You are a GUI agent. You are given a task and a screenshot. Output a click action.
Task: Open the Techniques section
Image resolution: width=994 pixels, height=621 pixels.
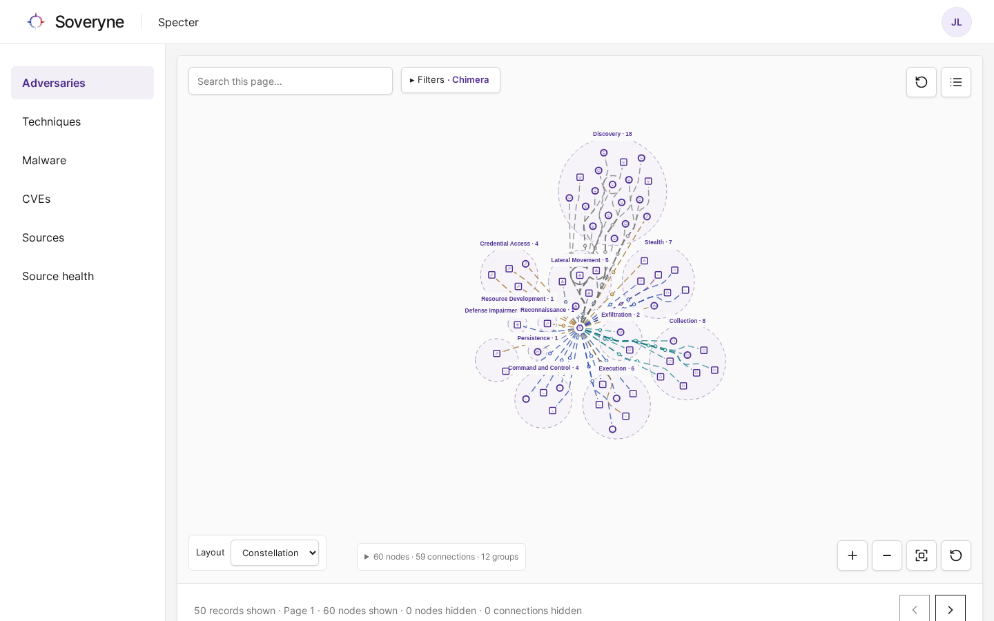pyautogui.click(x=82, y=121)
